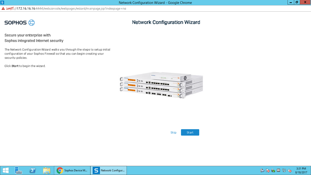The image size is (311, 175).
Task: Click the Start button to begin the wizard
Action: [x=190, y=132]
